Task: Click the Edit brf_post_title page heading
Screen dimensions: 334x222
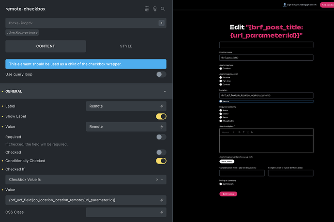Action: click(266, 31)
